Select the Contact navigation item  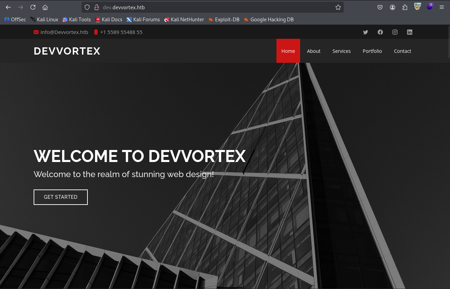[x=402, y=51]
